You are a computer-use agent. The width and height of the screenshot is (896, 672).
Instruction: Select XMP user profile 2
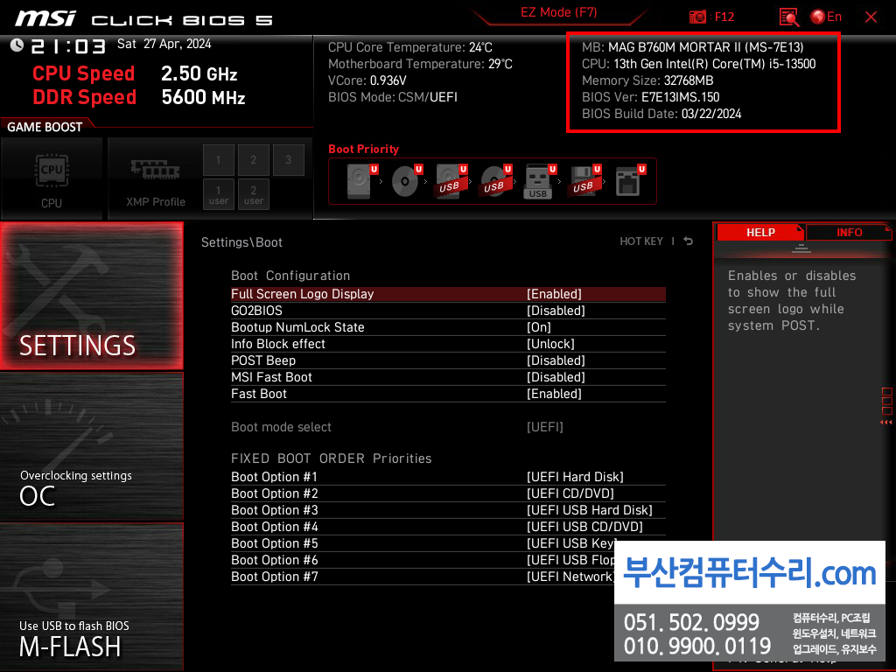253,194
